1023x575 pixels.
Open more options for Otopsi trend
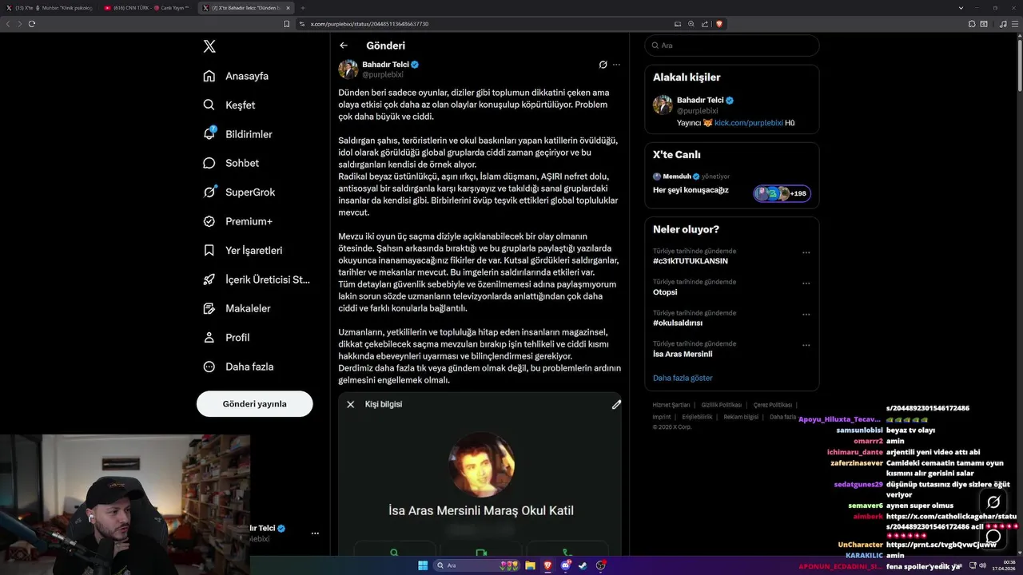pyautogui.click(x=806, y=284)
